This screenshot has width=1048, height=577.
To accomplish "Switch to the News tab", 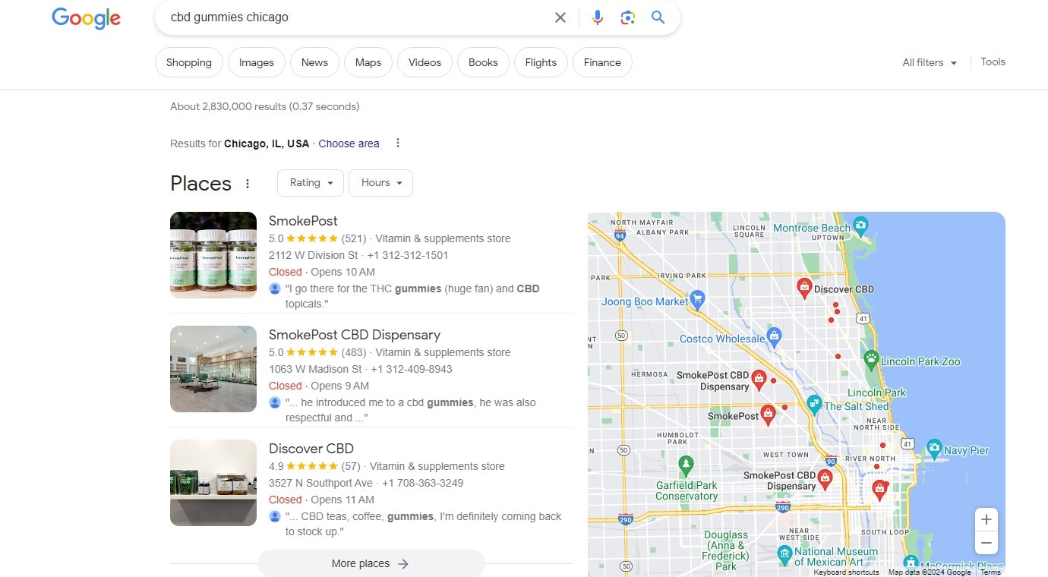I will click(x=314, y=62).
